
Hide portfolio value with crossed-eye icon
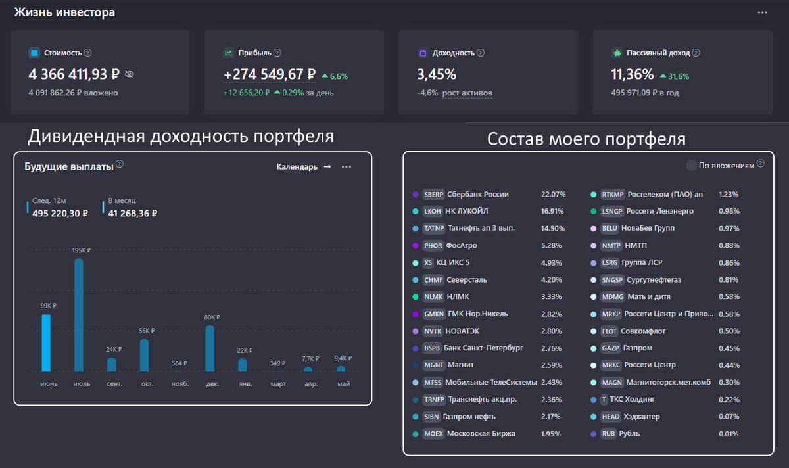click(x=129, y=75)
